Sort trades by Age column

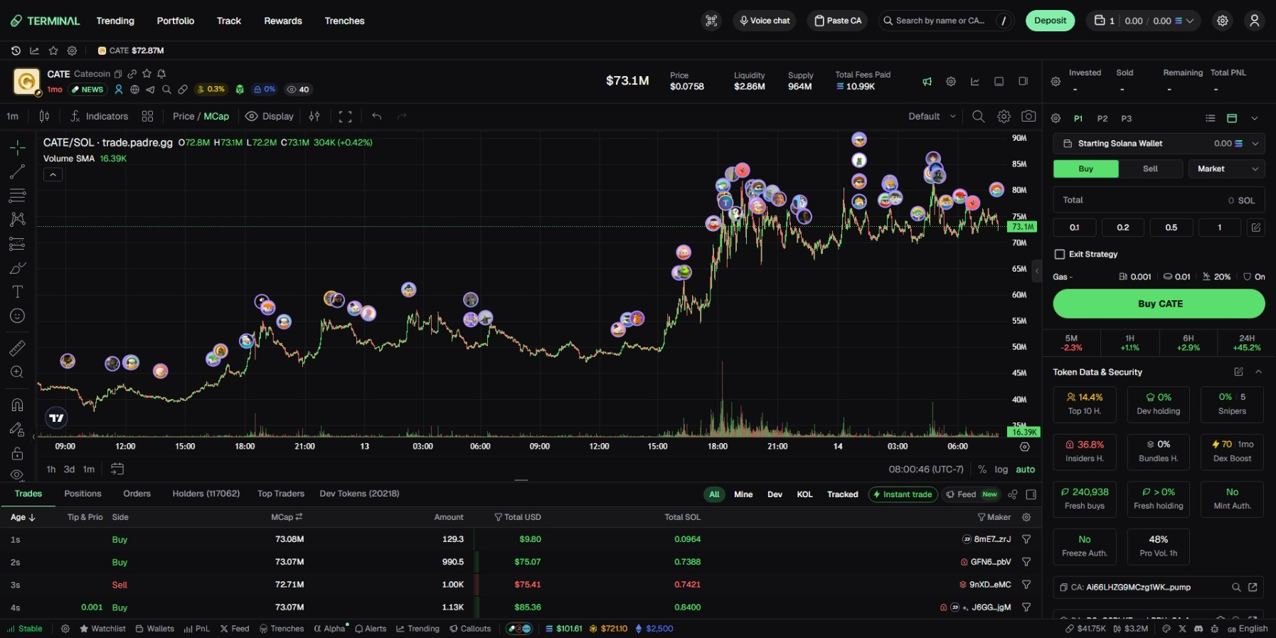pos(23,517)
